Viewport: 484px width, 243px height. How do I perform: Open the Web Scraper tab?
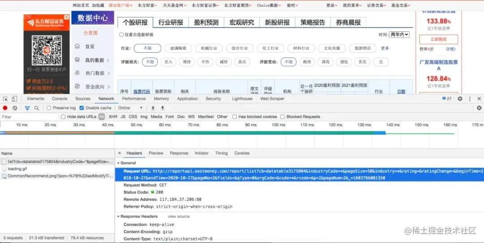(272, 99)
